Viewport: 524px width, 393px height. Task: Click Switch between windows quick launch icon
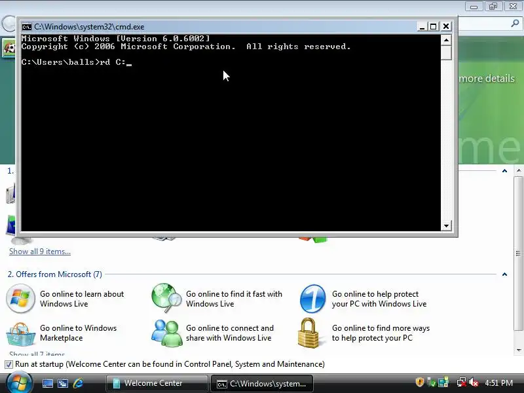[x=63, y=383]
